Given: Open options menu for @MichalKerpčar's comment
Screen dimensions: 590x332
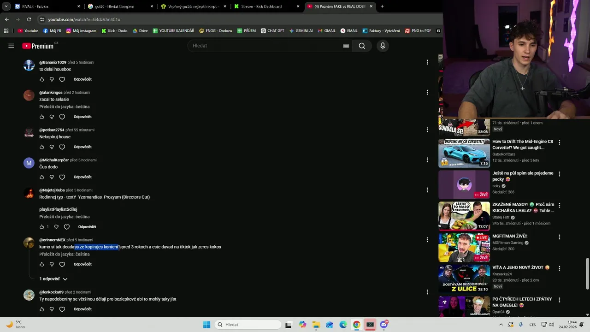Looking at the screenshot, I should (427, 160).
